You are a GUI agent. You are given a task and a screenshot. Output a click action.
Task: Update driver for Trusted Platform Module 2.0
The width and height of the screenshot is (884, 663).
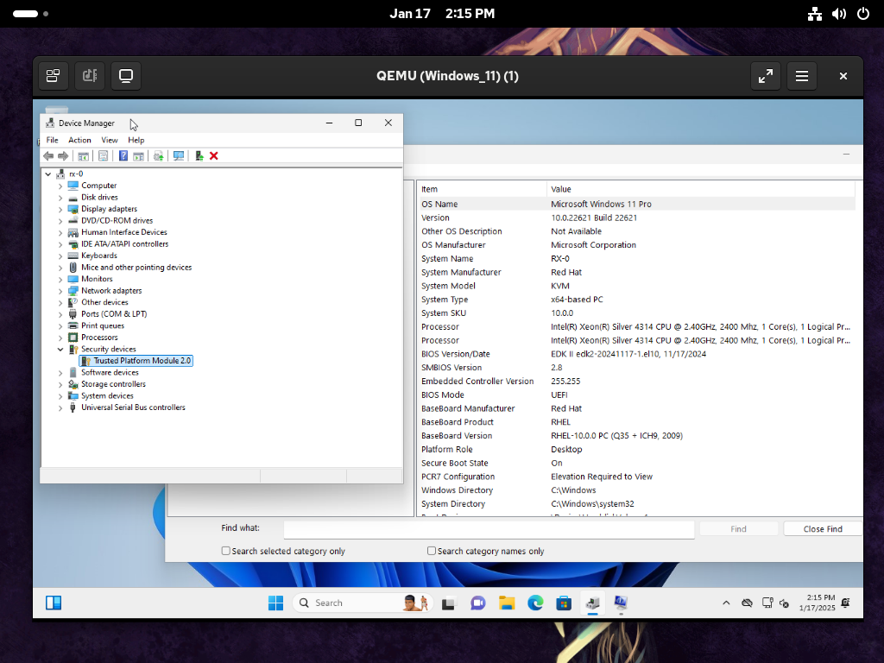tap(158, 156)
